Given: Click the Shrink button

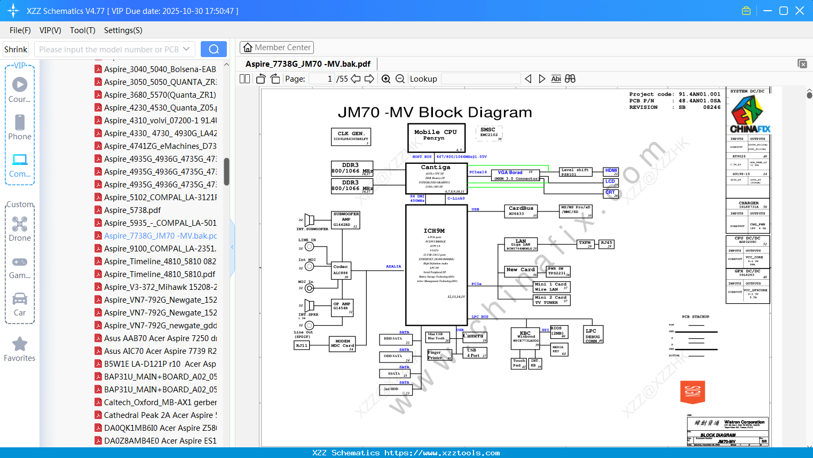Looking at the screenshot, I should click(x=16, y=49).
